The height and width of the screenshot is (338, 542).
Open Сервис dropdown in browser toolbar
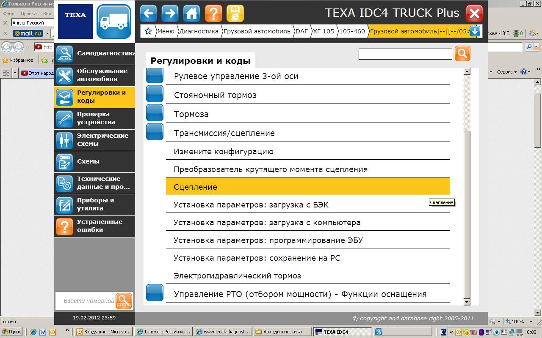[x=506, y=72]
